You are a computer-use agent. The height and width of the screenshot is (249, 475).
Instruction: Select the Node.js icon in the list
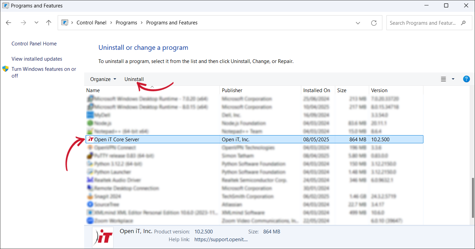click(x=90, y=123)
